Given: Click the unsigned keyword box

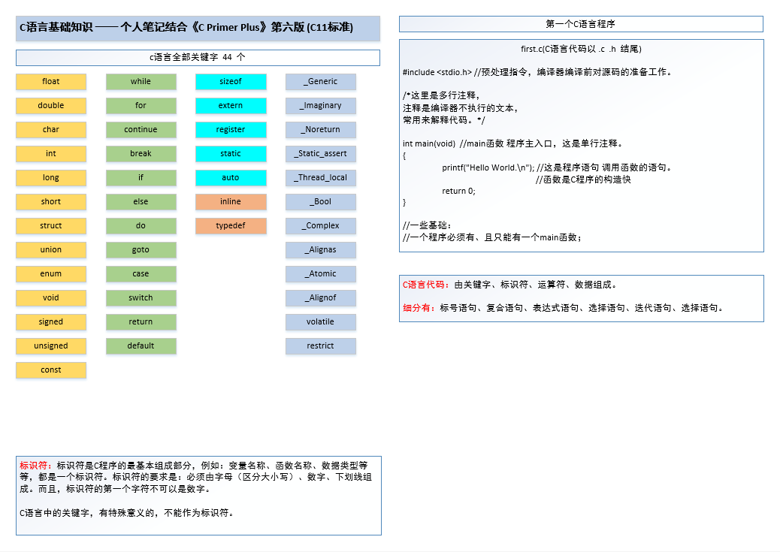Looking at the screenshot, I should (x=51, y=345).
